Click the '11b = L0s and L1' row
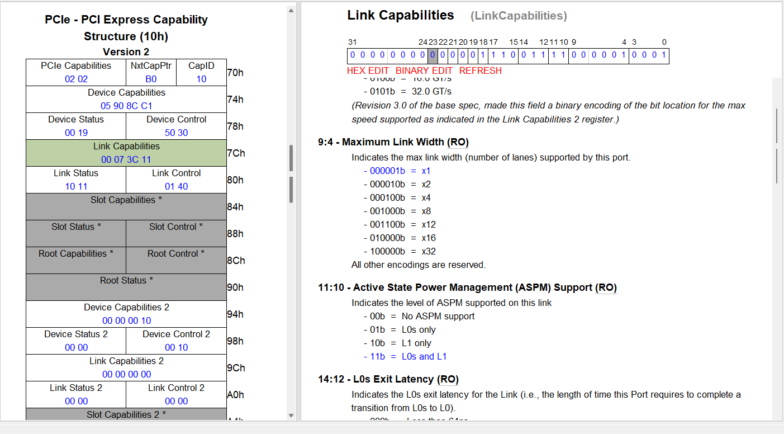Viewport: 784px width, 434px height. point(405,356)
